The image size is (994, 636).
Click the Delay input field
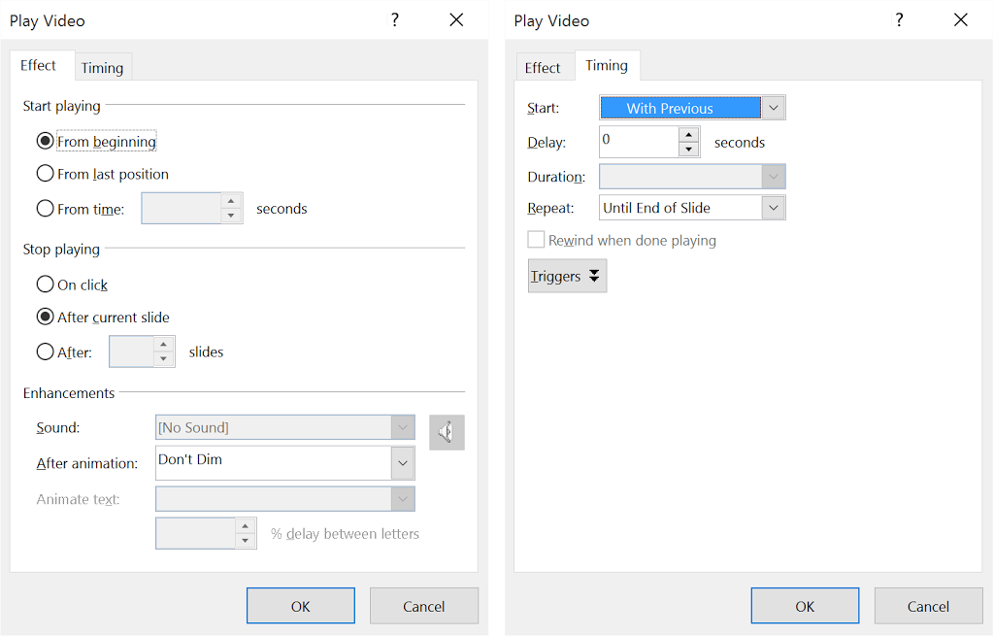pos(639,142)
